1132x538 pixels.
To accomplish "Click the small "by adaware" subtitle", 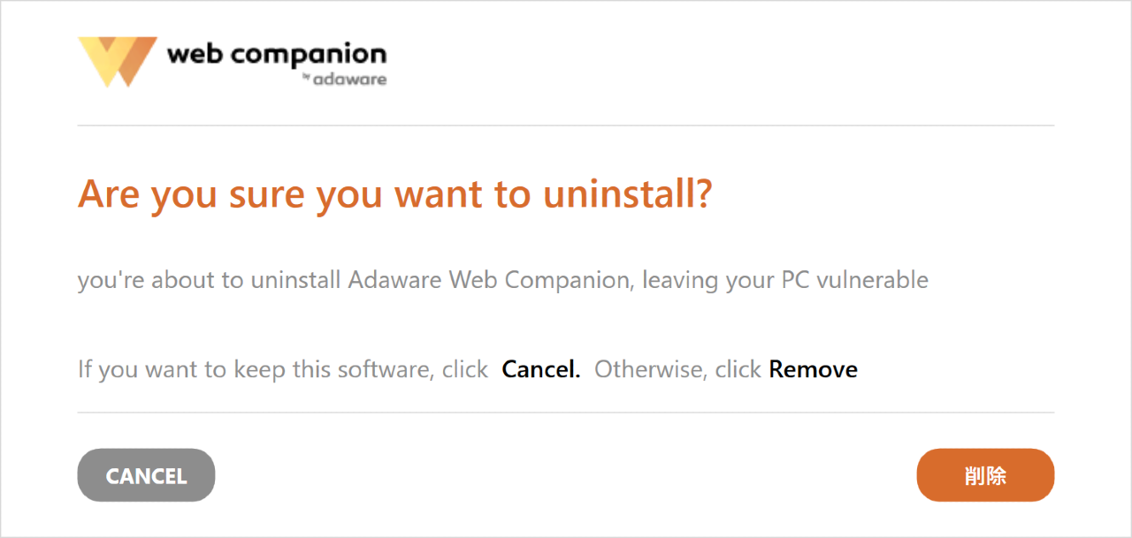I will pos(344,79).
